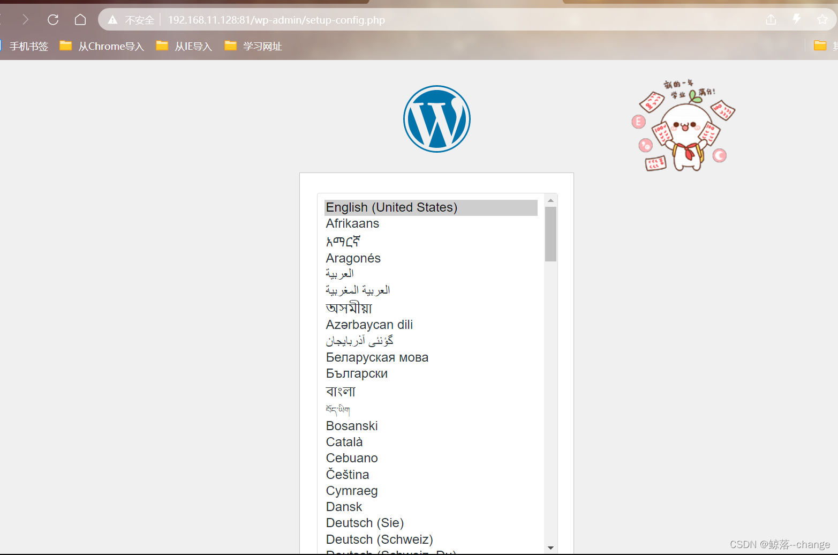
Task: Select English (United States) language
Action: click(431, 207)
